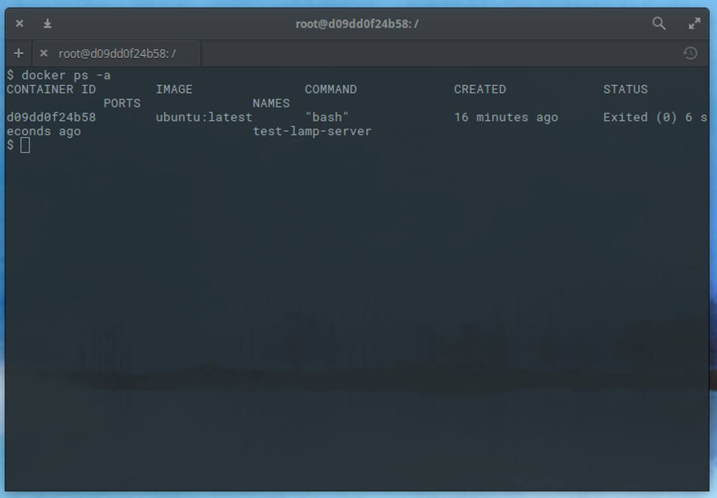This screenshot has height=498, width=717.
Task: Click the blue desktop background below the terminal
Action: [358, 494]
